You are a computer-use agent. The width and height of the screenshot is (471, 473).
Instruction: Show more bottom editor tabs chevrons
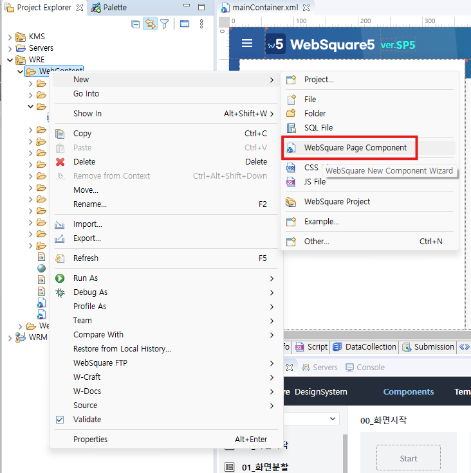tap(465, 347)
